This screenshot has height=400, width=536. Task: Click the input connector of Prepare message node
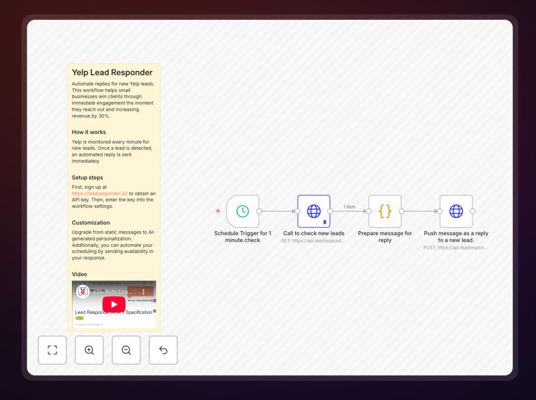pos(368,211)
